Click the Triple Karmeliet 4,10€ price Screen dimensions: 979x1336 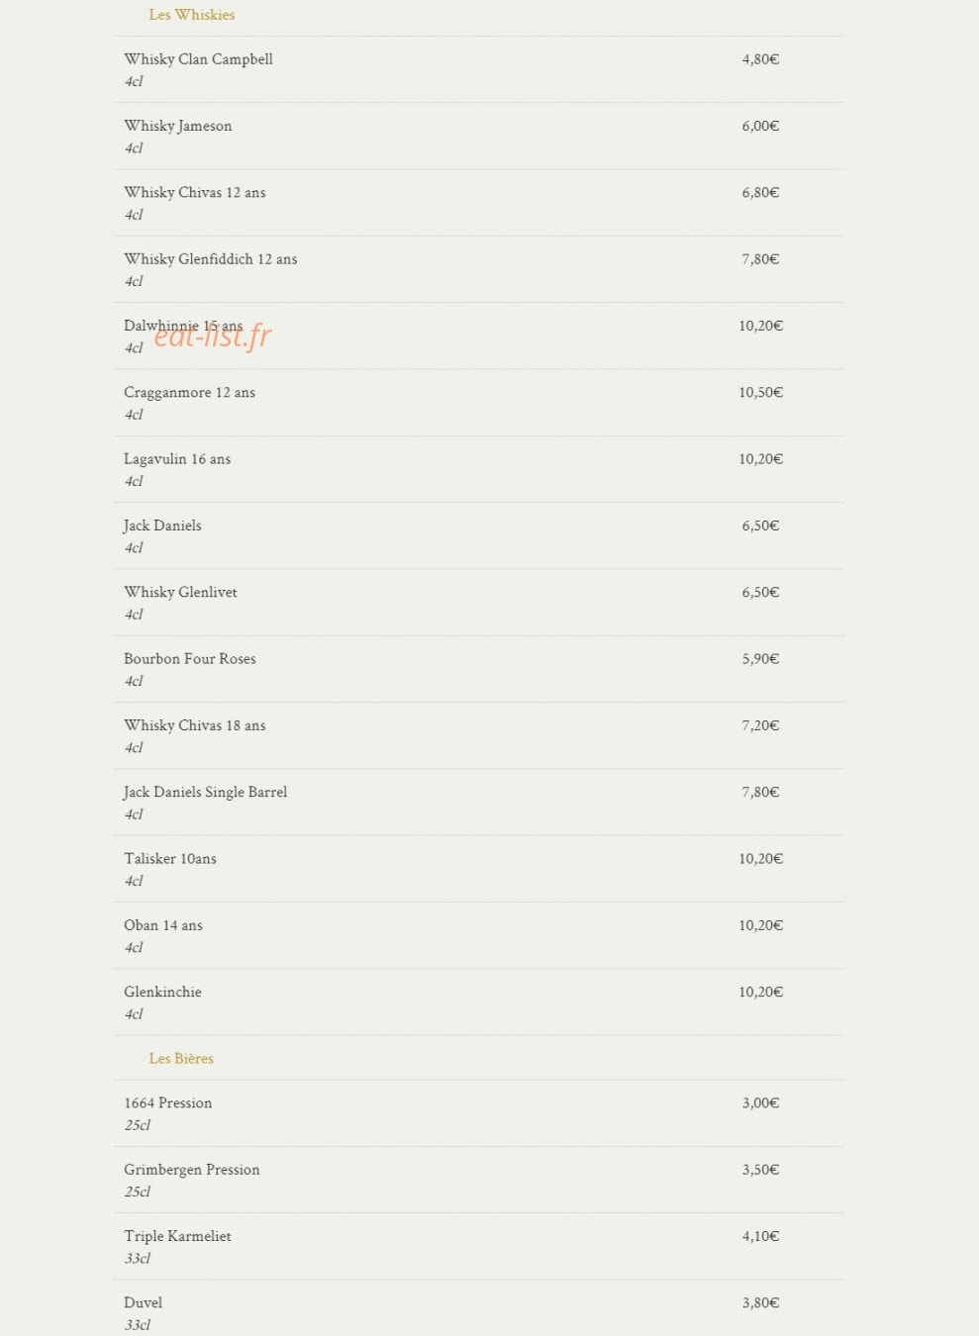pos(760,1236)
